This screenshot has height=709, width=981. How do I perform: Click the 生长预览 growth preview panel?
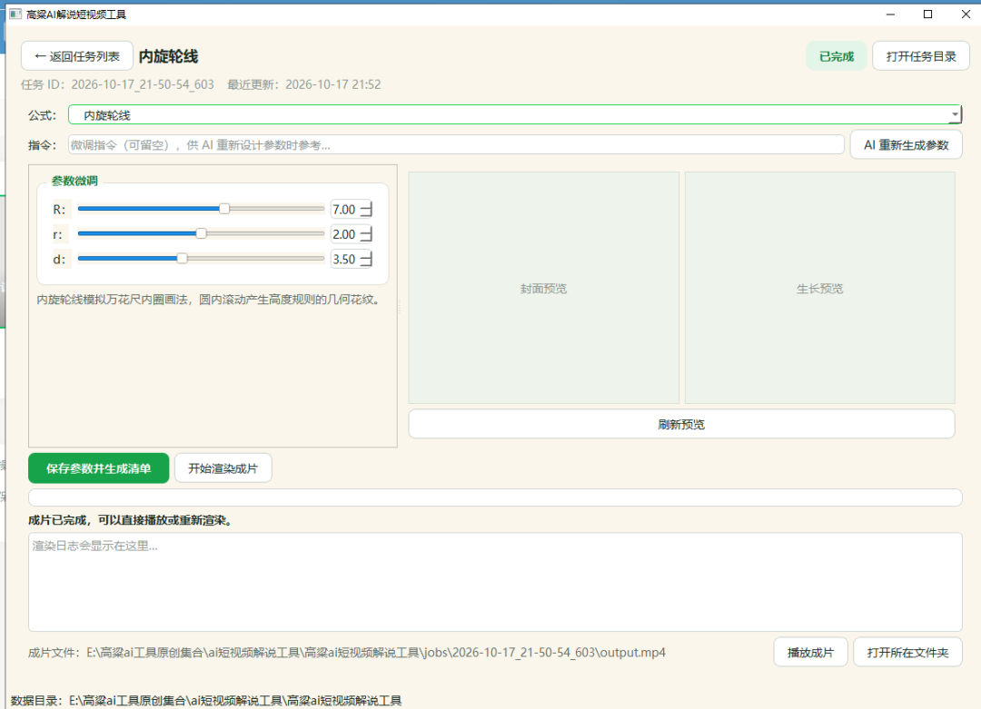click(x=819, y=288)
